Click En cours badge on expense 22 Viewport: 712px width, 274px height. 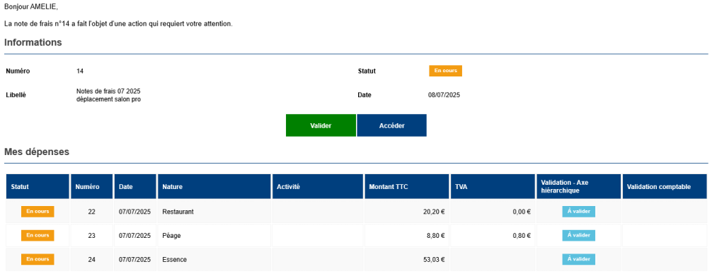[38, 212]
